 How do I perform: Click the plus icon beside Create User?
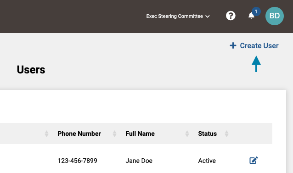pyautogui.click(x=233, y=45)
